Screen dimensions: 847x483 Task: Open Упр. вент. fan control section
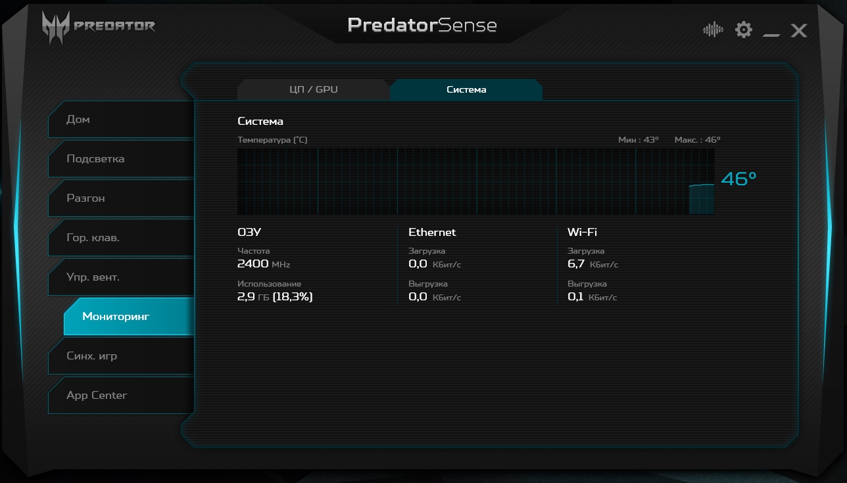pyautogui.click(x=121, y=277)
